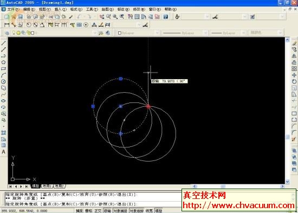Select the Circle draw tool
The height and width of the screenshot is (213, 298).
[x=3, y=82]
